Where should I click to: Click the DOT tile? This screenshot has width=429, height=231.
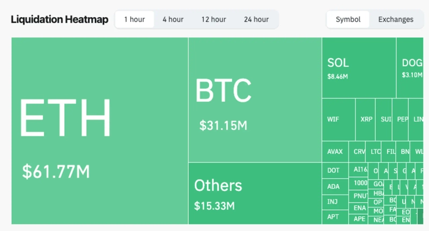(335, 171)
